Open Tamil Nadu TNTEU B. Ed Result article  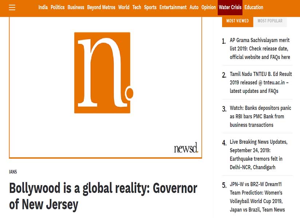(x=261, y=82)
